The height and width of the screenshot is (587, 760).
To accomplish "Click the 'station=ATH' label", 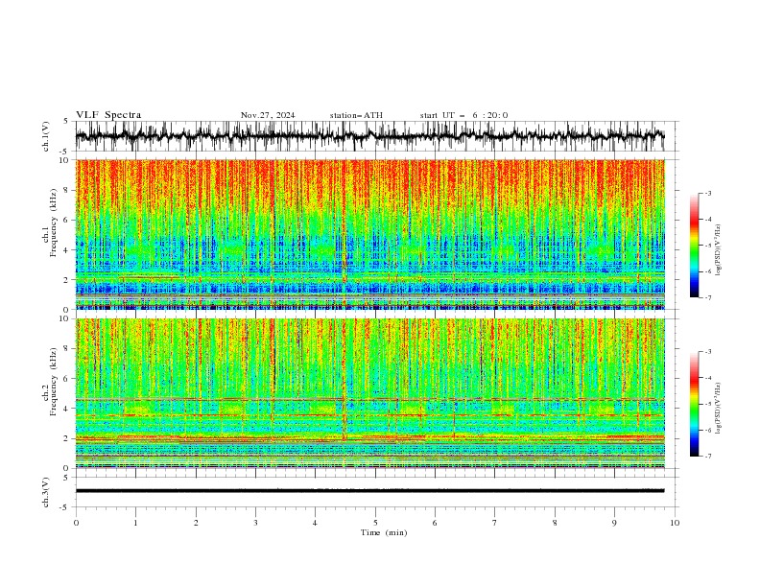I will click(x=356, y=115).
